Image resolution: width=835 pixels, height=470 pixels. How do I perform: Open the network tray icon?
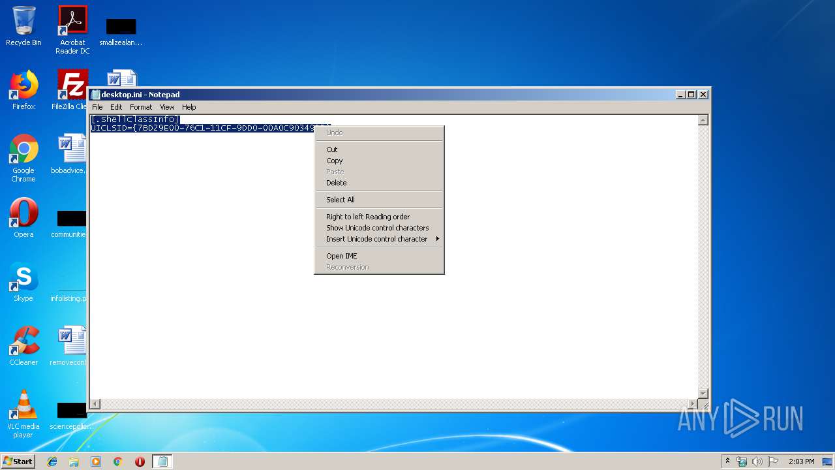pyautogui.click(x=742, y=462)
